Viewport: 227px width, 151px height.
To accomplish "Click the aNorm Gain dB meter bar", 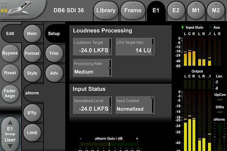I will click(x=109, y=144).
